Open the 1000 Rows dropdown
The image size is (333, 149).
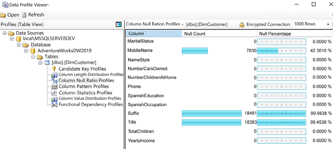328,24
